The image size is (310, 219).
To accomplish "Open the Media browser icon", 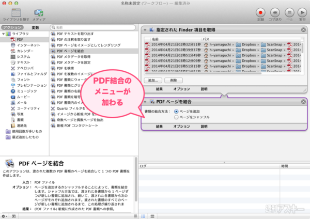I will click(x=39, y=13).
